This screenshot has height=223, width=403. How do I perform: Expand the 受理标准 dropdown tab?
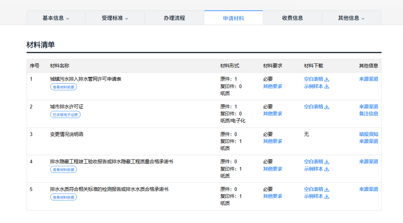115,18
